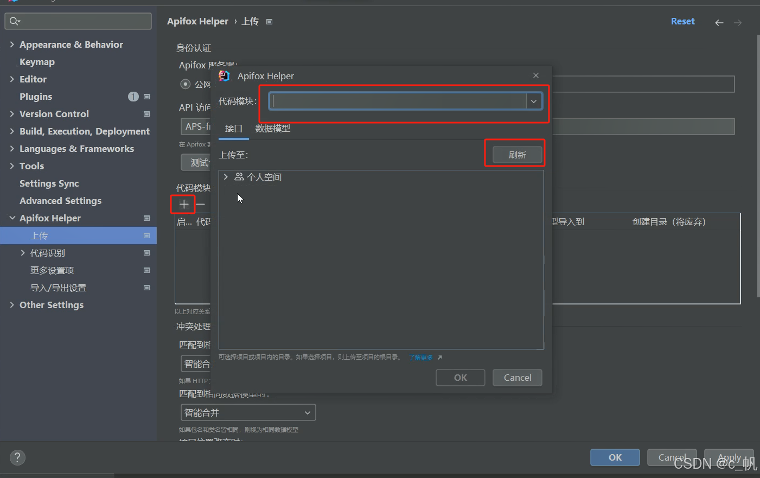Expand Build, Execution, Deployment section
760x478 pixels.
coord(12,131)
